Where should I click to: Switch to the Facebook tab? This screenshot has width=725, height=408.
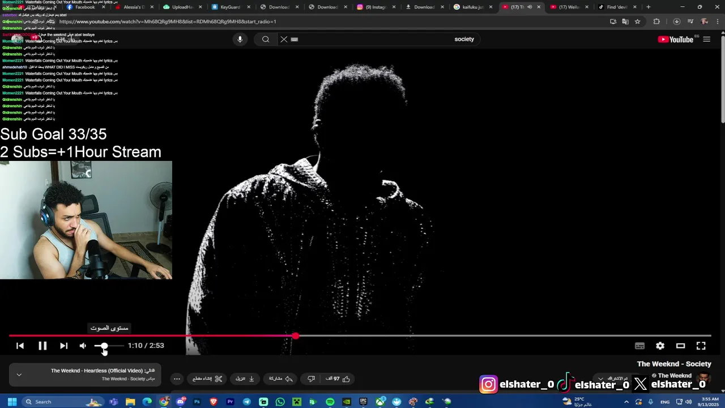click(85, 7)
